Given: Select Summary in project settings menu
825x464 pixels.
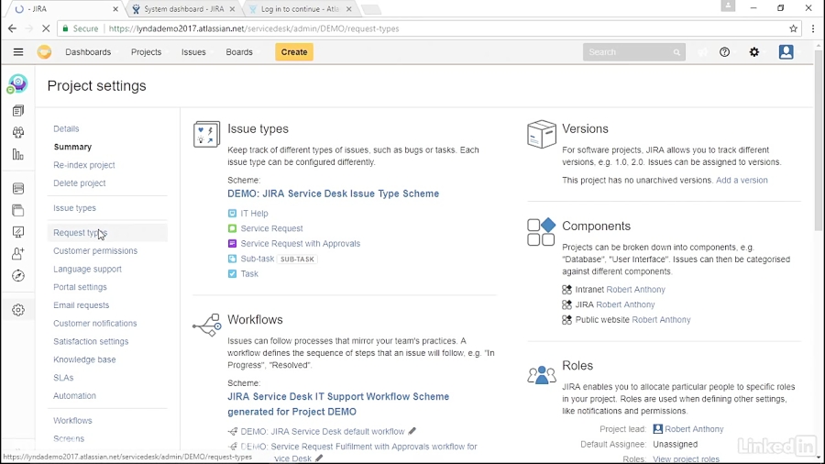Looking at the screenshot, I should coord(72,147).
